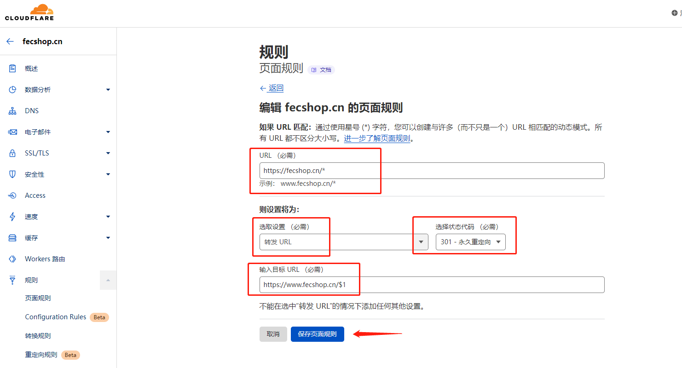Open 概述 in the sidebar
The height and width of the screenshot is (368, 682).
click(31, 69)
